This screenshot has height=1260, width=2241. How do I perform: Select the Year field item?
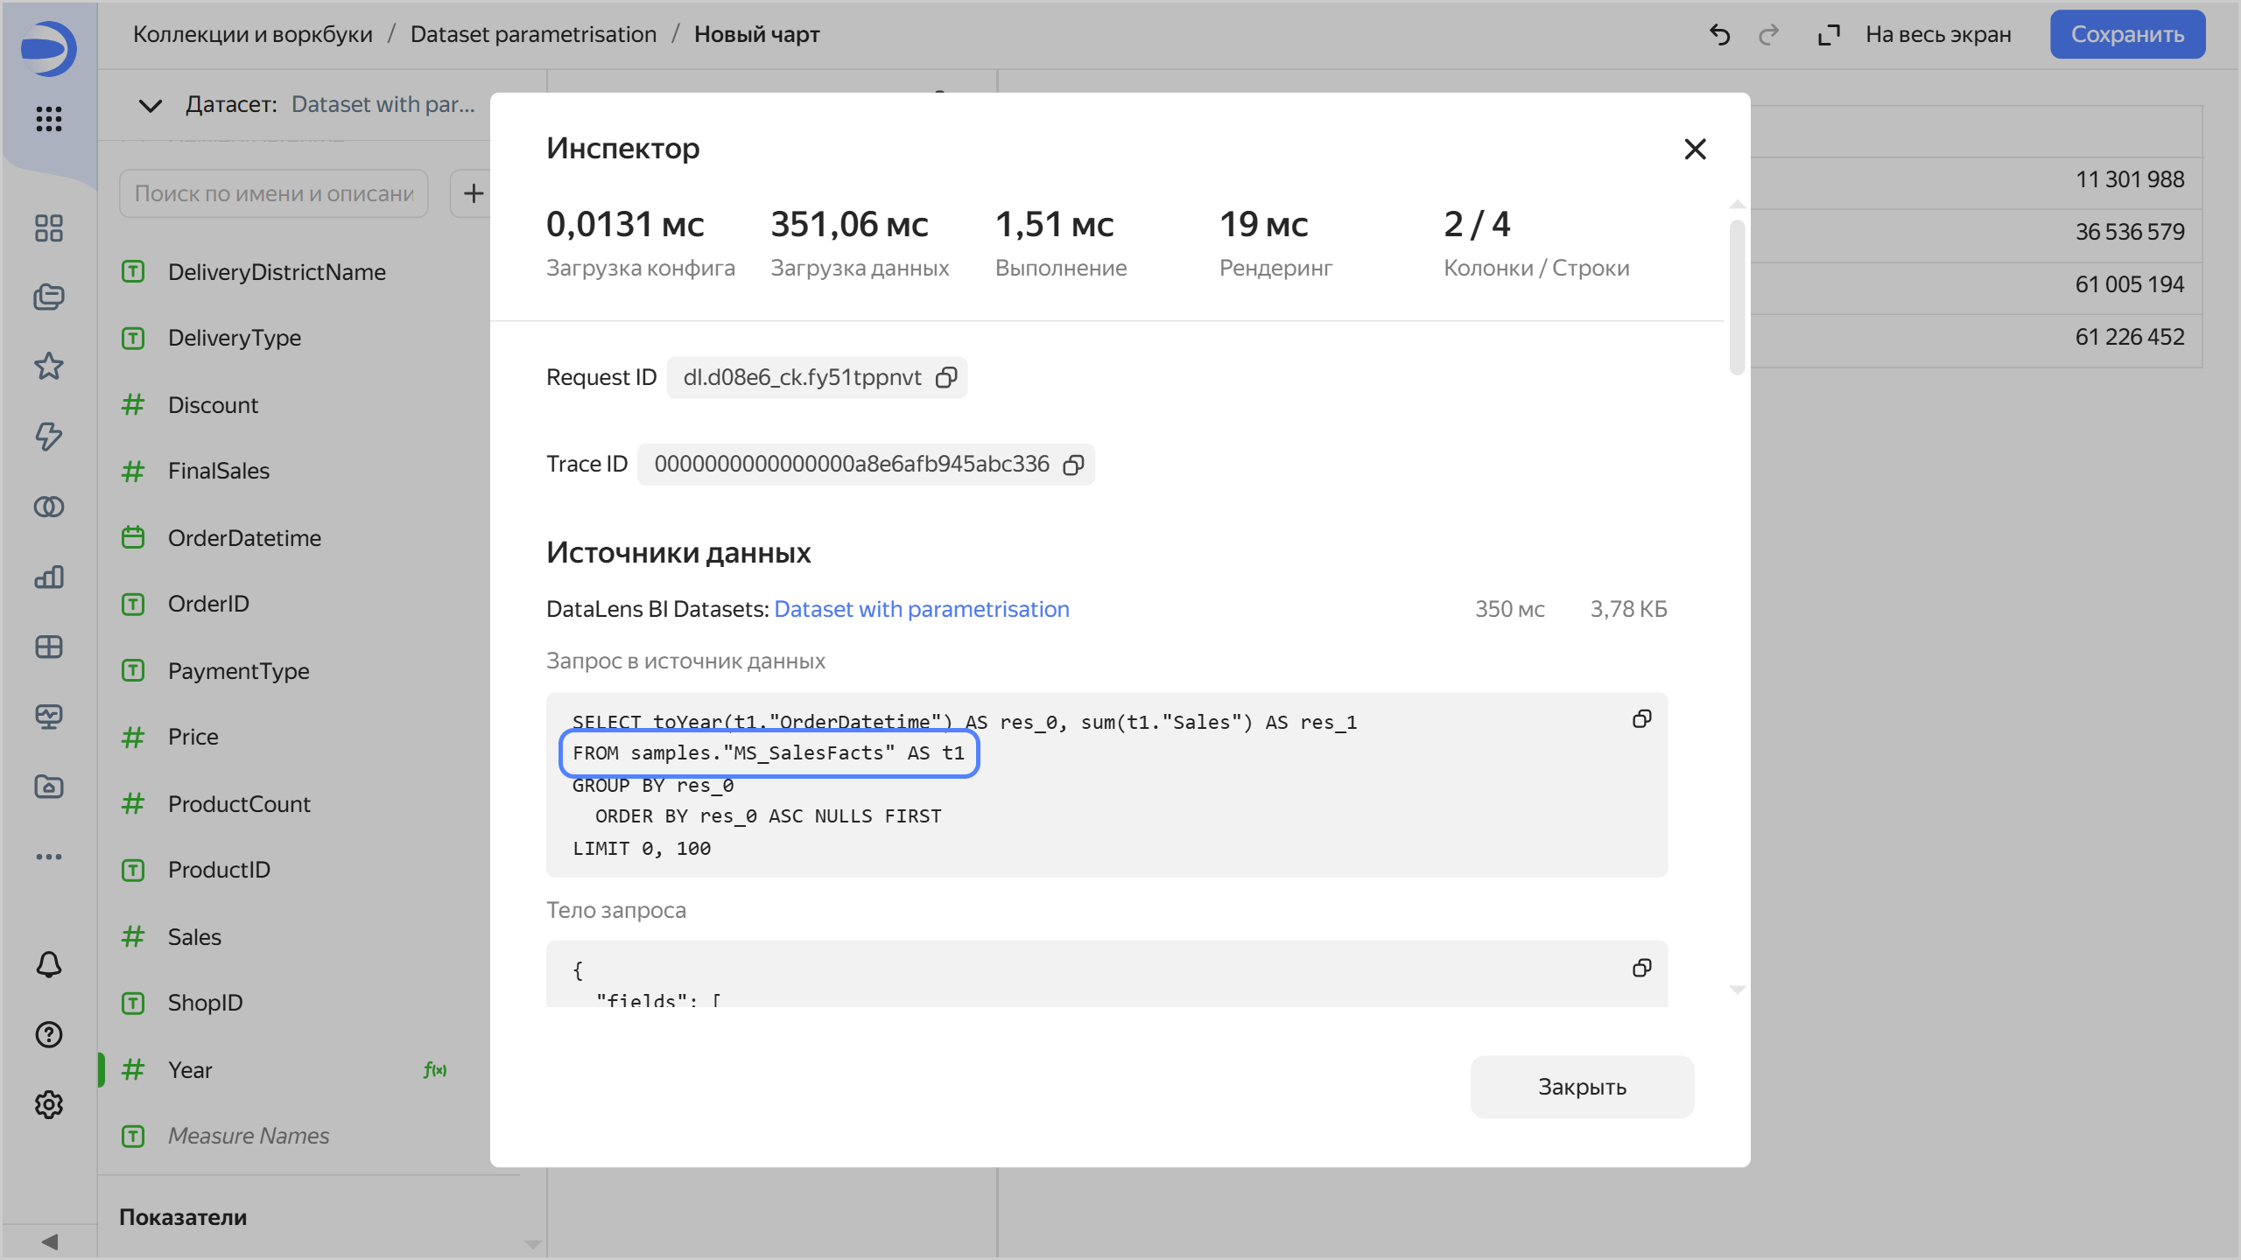[x=190, y=1070]
